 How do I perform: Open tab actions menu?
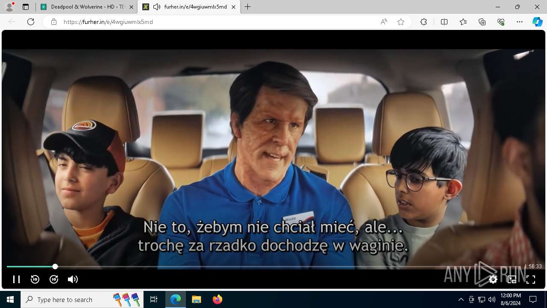pos(26,7)
